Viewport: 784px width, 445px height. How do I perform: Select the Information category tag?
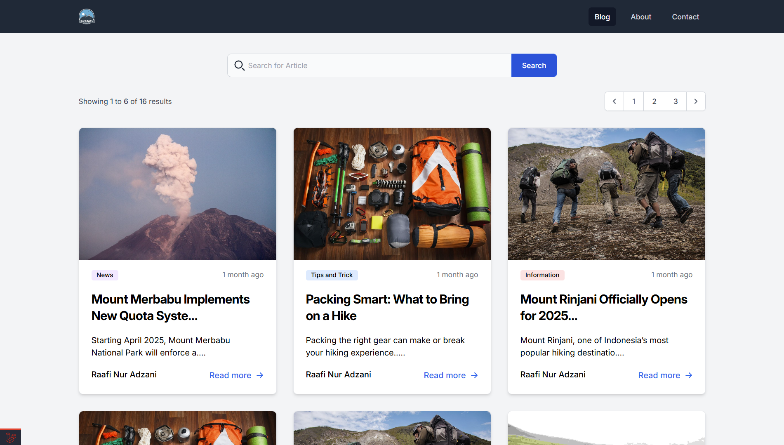pyautogui.click(x=542, y=275)
